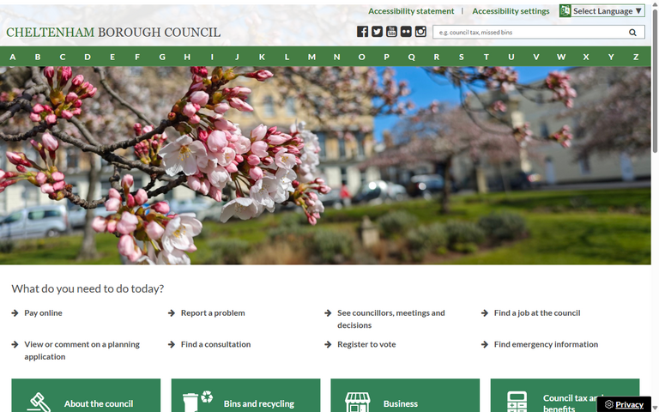The image size is (659, 412).
Task: Click into the site search field
Action: coord(528,33)
